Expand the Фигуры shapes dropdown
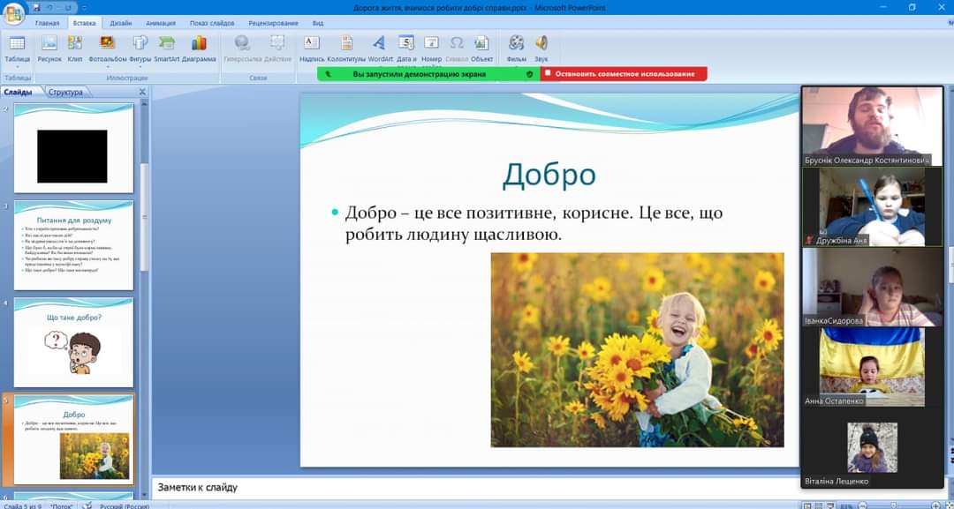Viewport: 954px width, 509px height. point(140,49)
